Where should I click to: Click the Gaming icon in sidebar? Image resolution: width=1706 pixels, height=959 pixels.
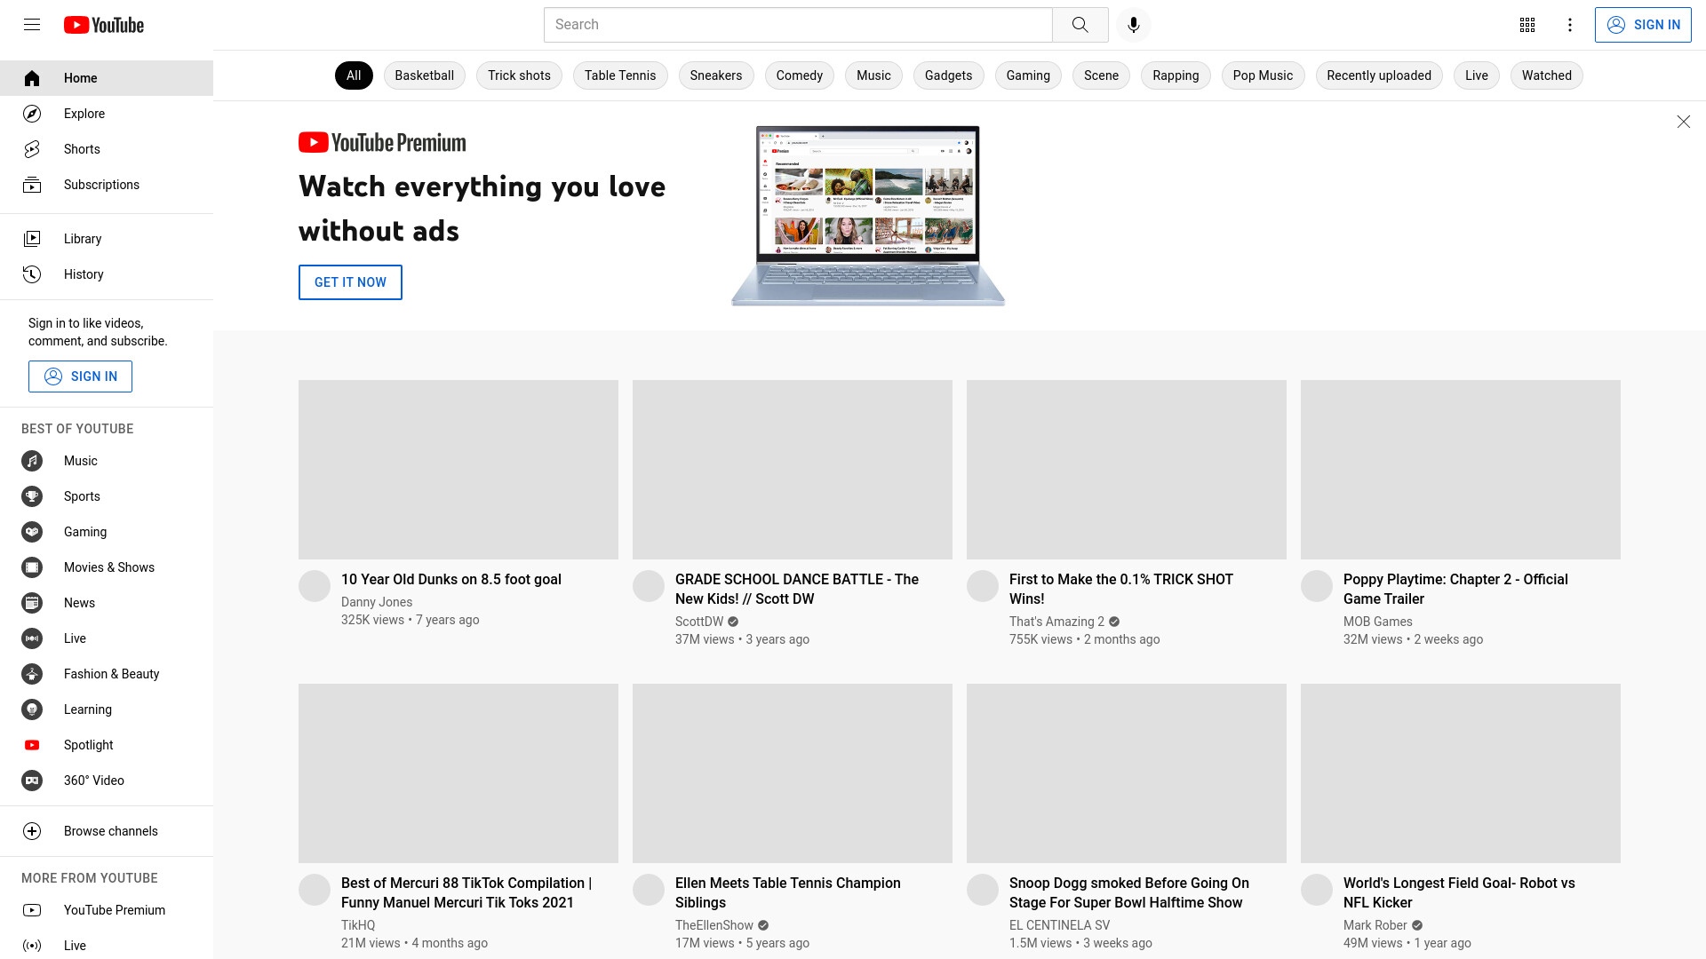pyautogui.click(x=32, y=532)
